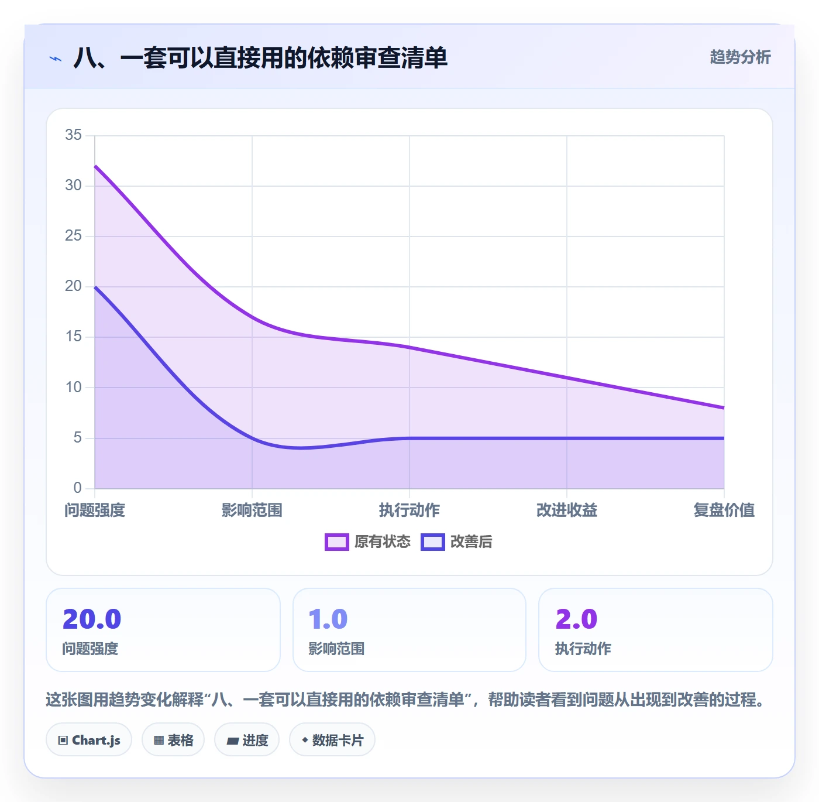Click the 改进收益 x-axis label
819x802 pixels.
click(567, 510)
